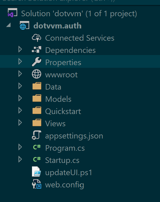
Task: Click the Dependencies icon
Action: point(37,50)
